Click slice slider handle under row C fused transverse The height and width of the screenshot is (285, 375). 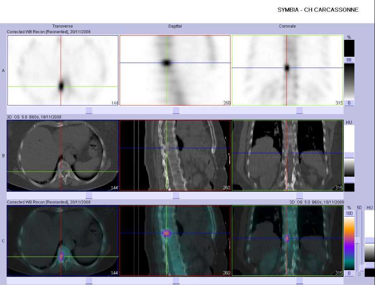89,281
